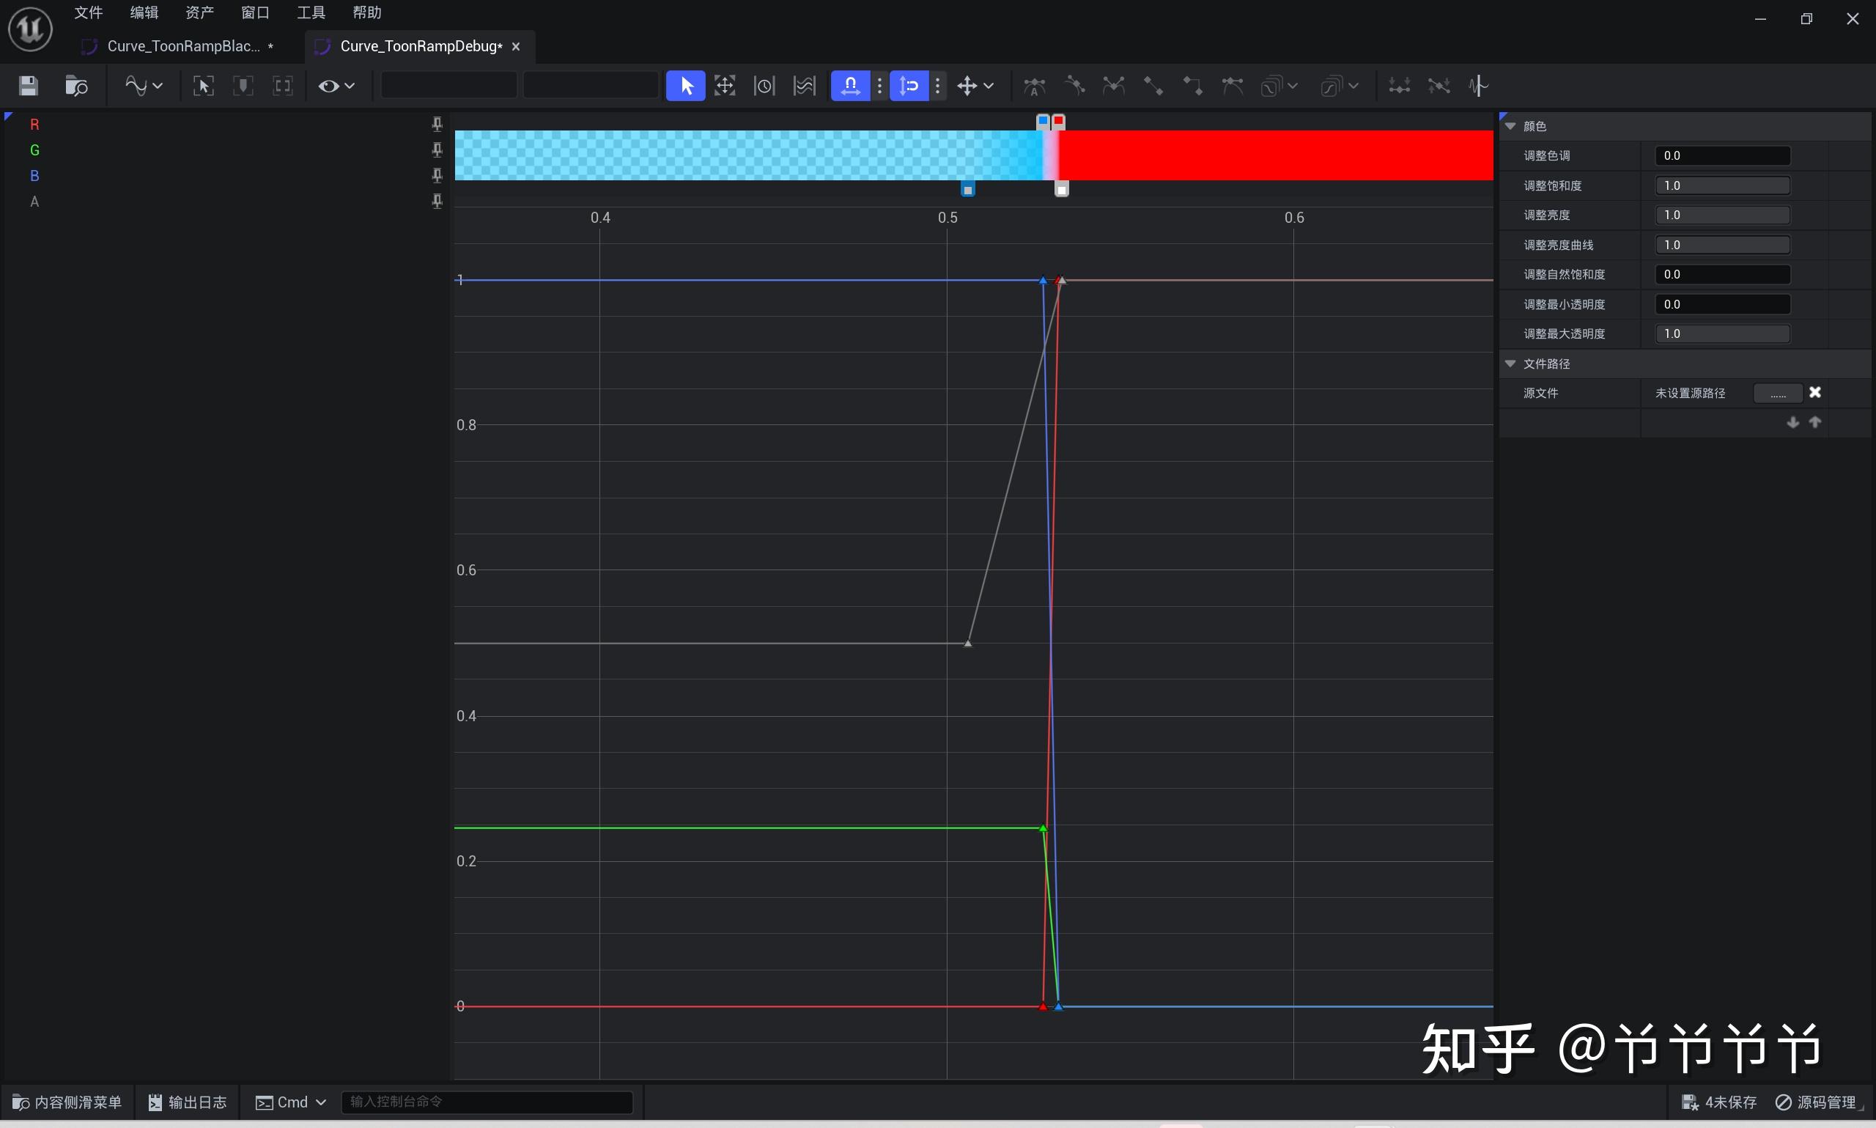Open the 资产 menu
This screenshot has height=1128, width=1876.
coord(199,12)
